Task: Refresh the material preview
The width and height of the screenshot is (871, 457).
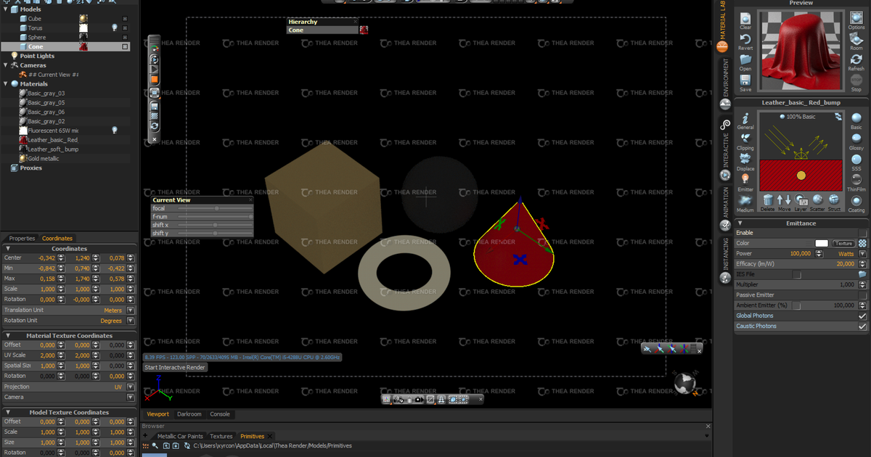Action: pyautogui.click(x=856, y=62)
